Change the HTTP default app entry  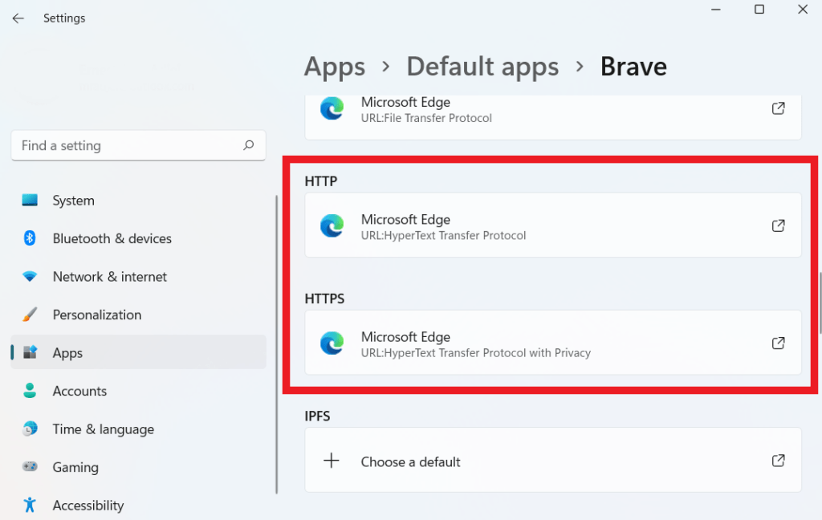click(x=552, y=225)
